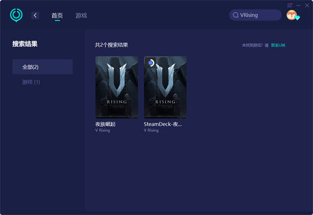
Task: Click V Rising subtitle under 夜族崛起
Action: 103,130
